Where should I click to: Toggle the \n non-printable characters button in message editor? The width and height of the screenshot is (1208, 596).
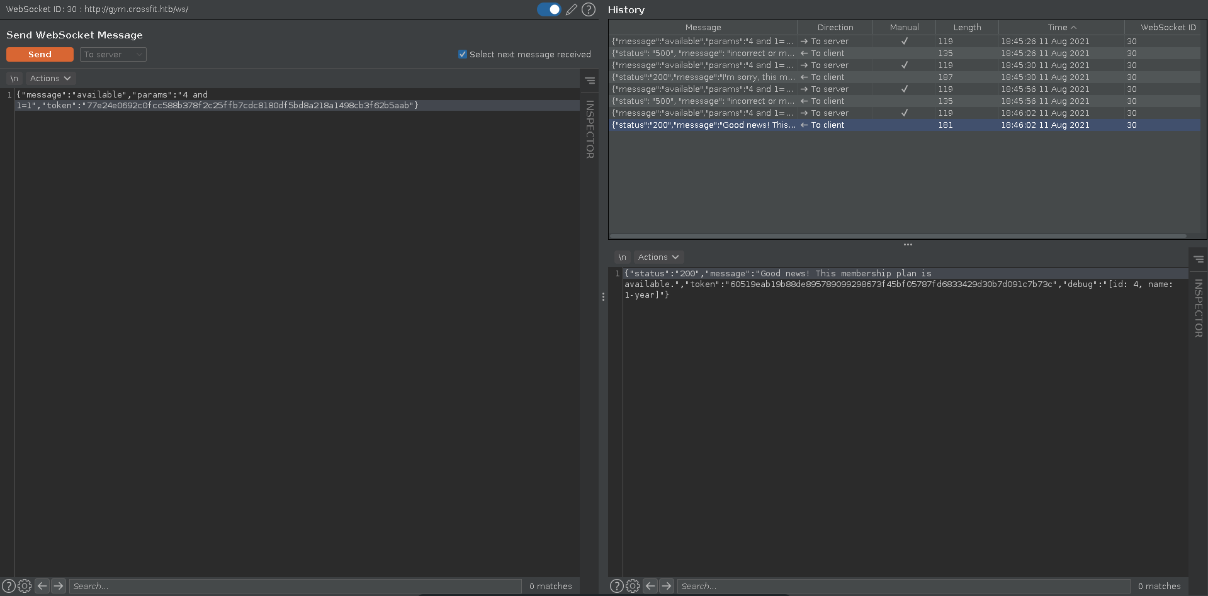tap(14, 79)
